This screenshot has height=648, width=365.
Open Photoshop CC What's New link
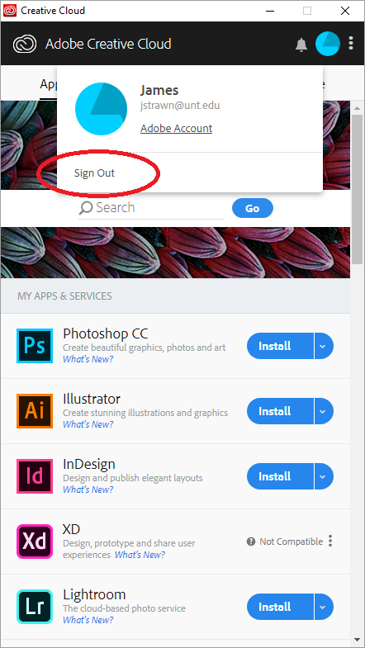coord(88,359)
